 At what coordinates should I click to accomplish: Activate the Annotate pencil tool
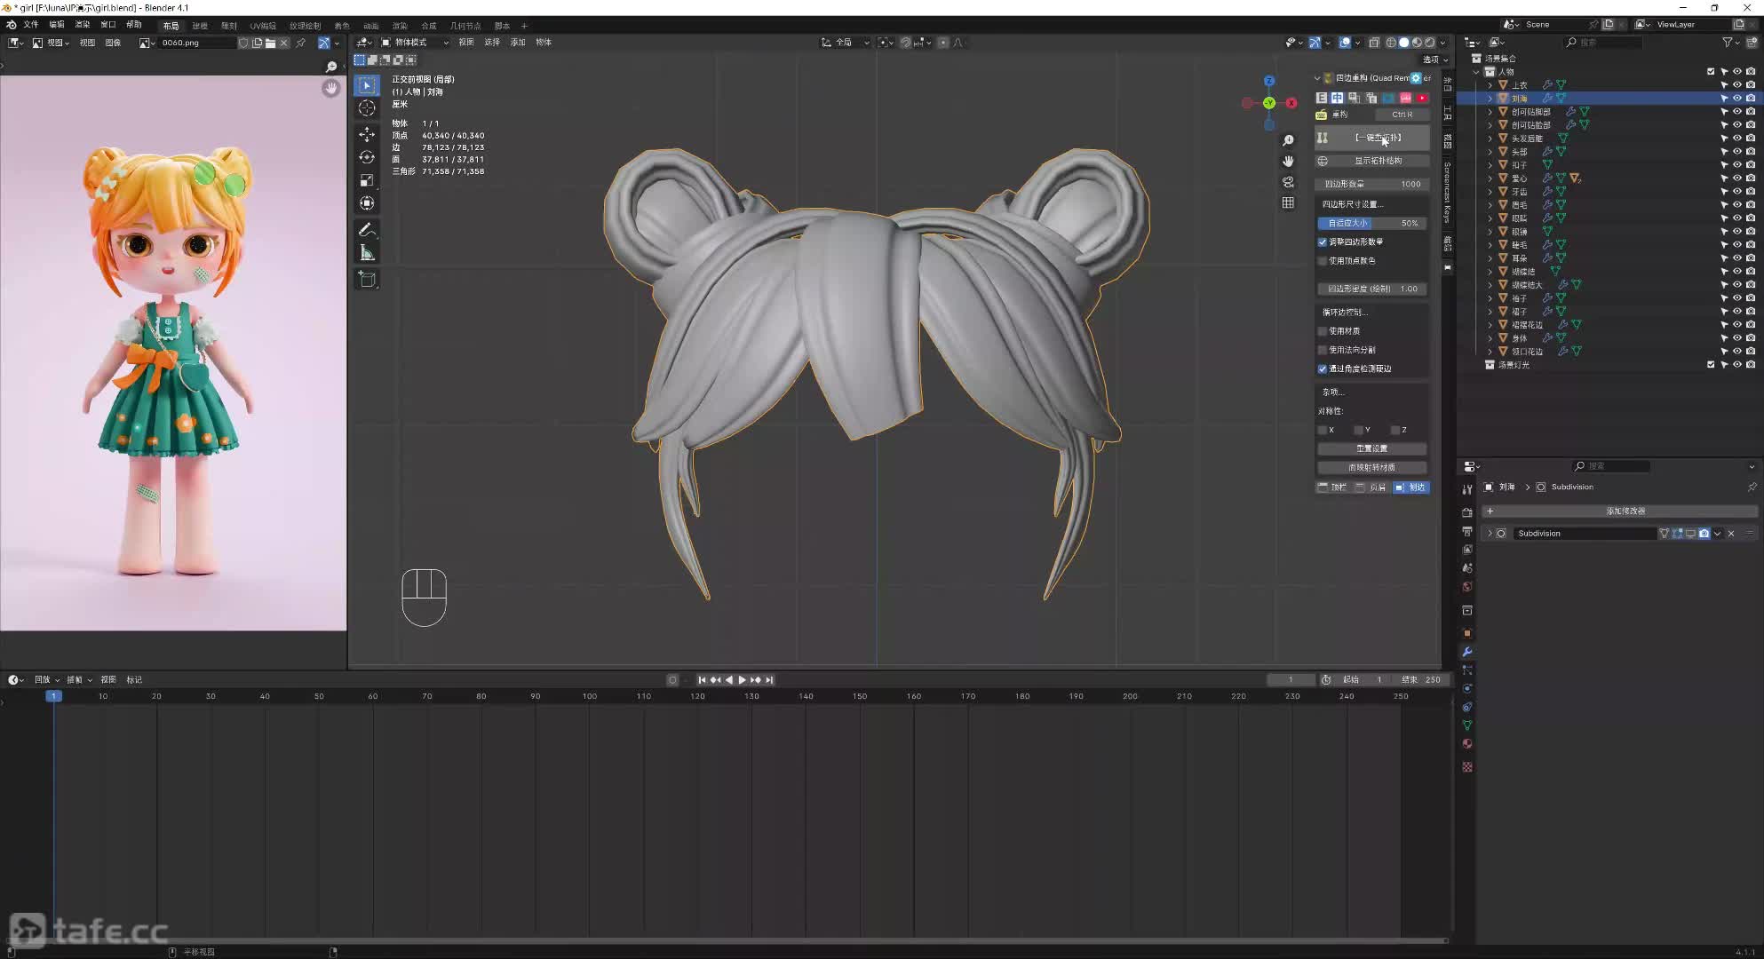pyautogui.click(x=367, y=230)
